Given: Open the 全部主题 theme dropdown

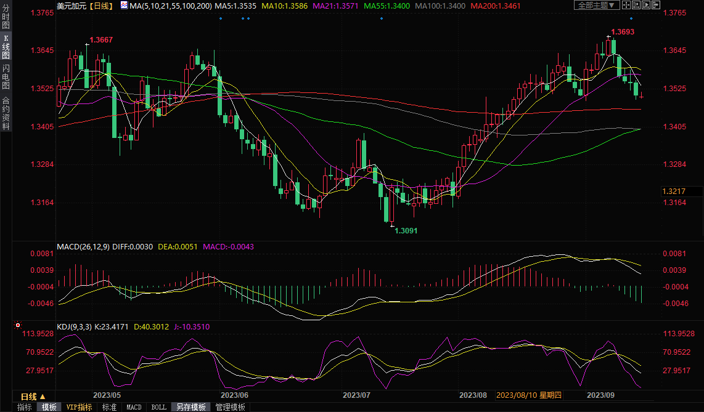Looking at the screenshot, I should [597, 5].
